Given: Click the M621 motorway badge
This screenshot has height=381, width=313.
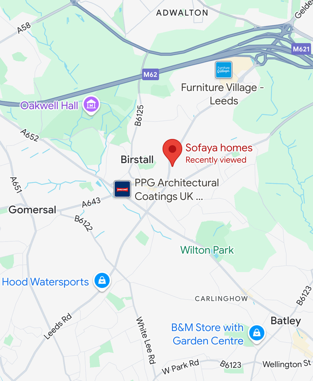Looking at the screenshot, I should pos(301,49).
